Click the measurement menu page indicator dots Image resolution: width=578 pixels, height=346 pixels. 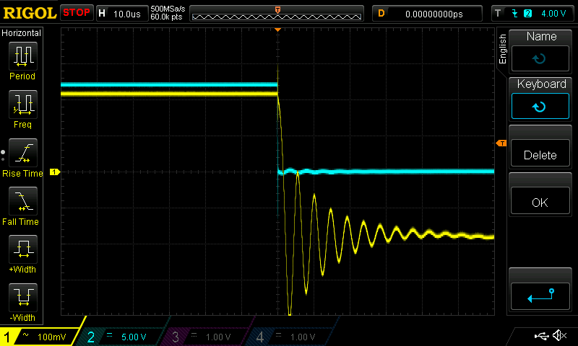coord(3,155)
